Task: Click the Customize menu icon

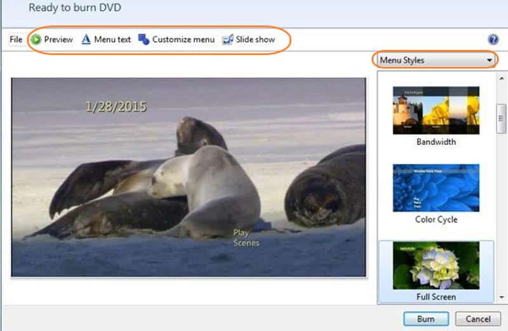Action: point(144,39)
